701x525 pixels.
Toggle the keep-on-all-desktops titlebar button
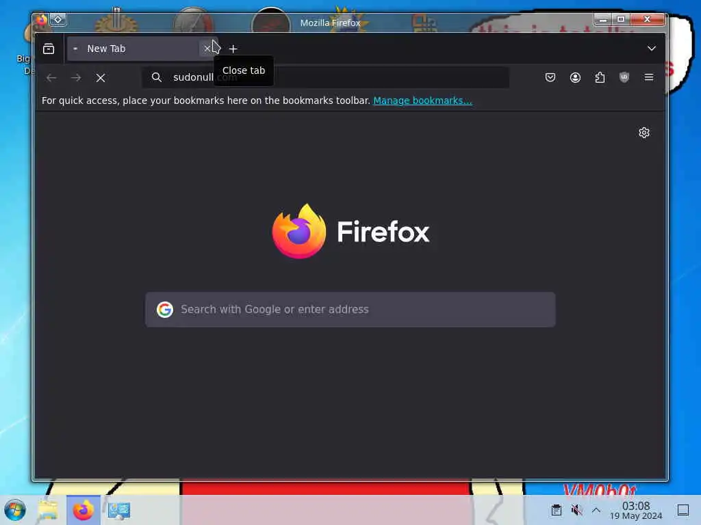click(x=58, y=20)
